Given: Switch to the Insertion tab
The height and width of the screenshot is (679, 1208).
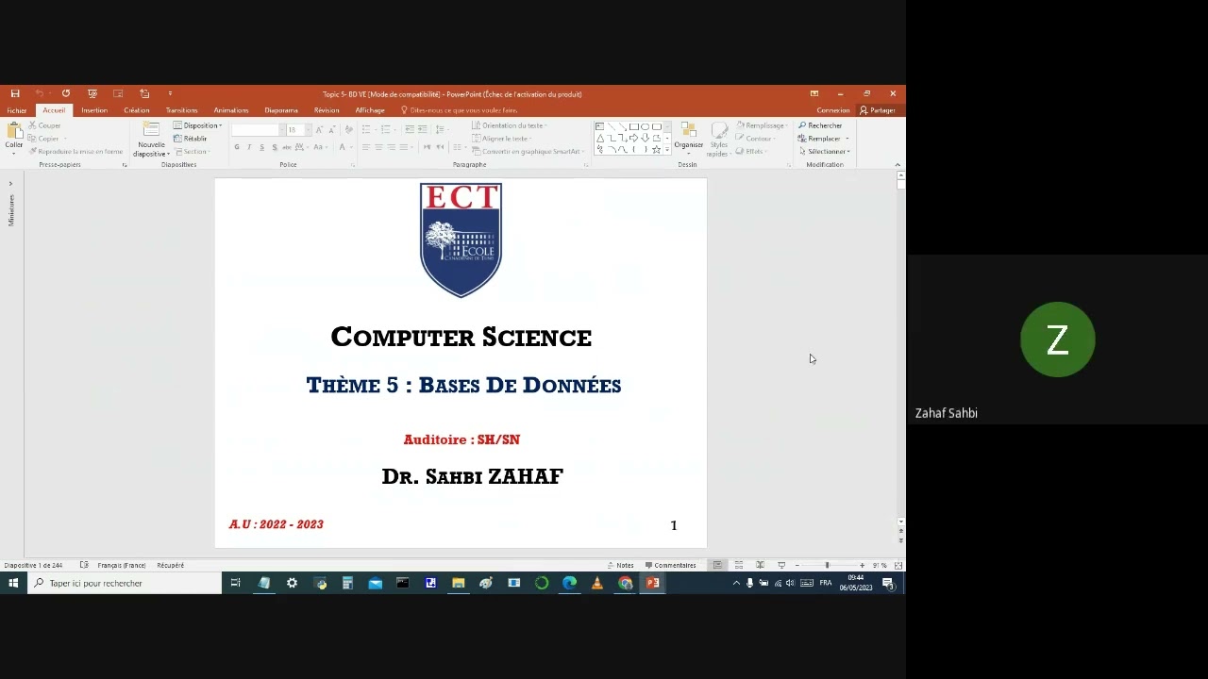Looking at the screenshot, I should [94, 110].
